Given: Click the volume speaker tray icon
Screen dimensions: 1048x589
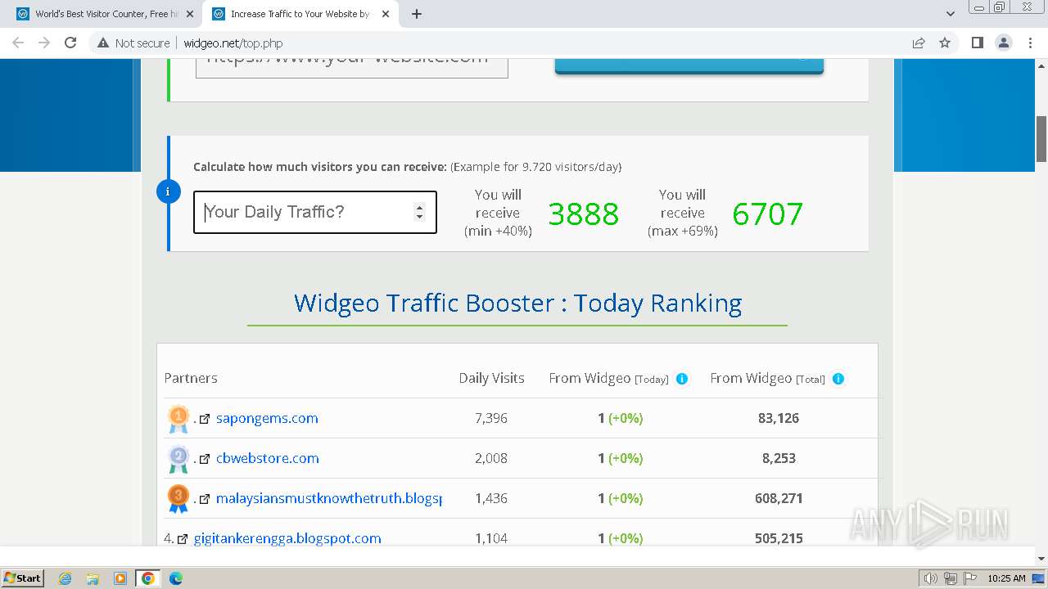Looking at the screenshot, I should tap(931, 578).
